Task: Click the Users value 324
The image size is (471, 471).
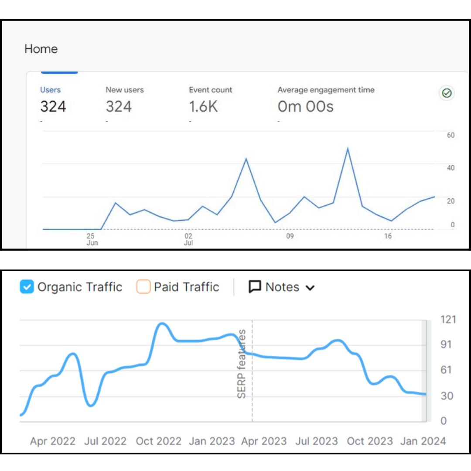Action: pyautogui.click(x=53, y=107)
